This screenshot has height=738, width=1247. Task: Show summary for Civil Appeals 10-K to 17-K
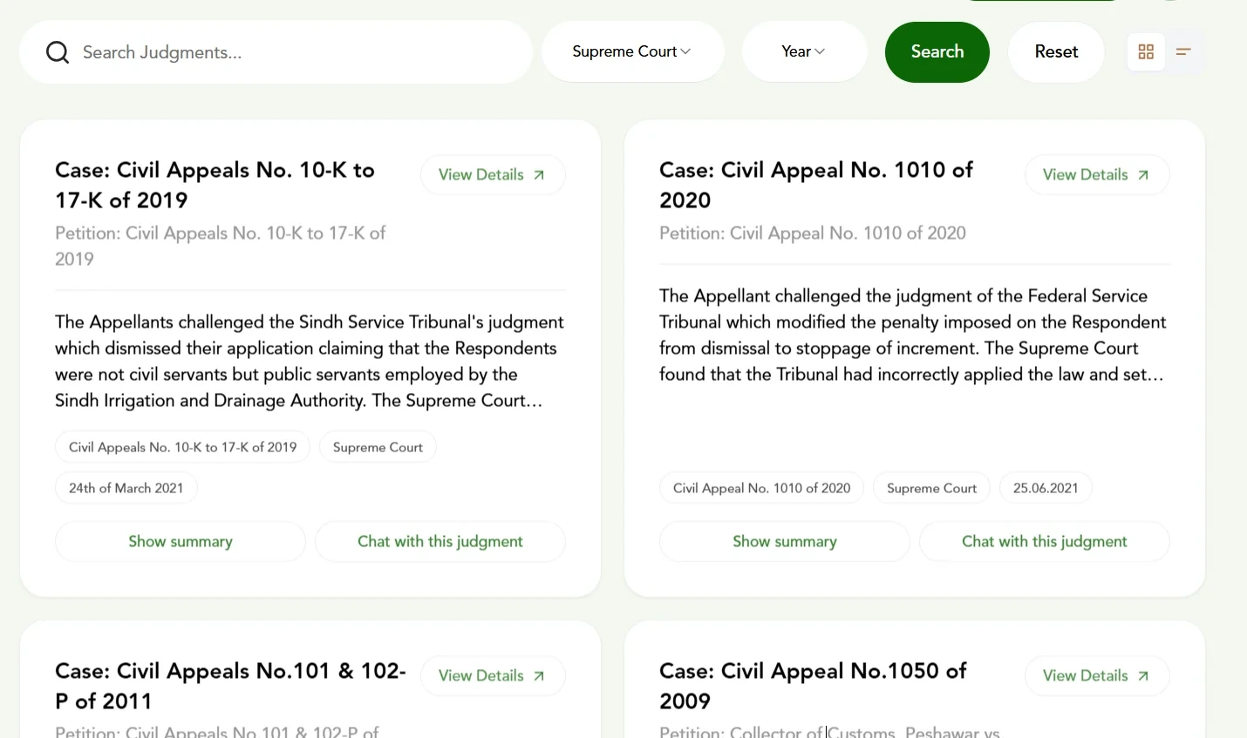click(181, 542)
